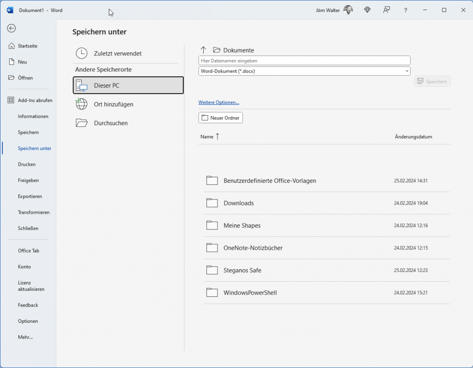The width and height of the screenshot is (473, 368).
Task: Open the Exportieren section
Action: pos(29,196)
